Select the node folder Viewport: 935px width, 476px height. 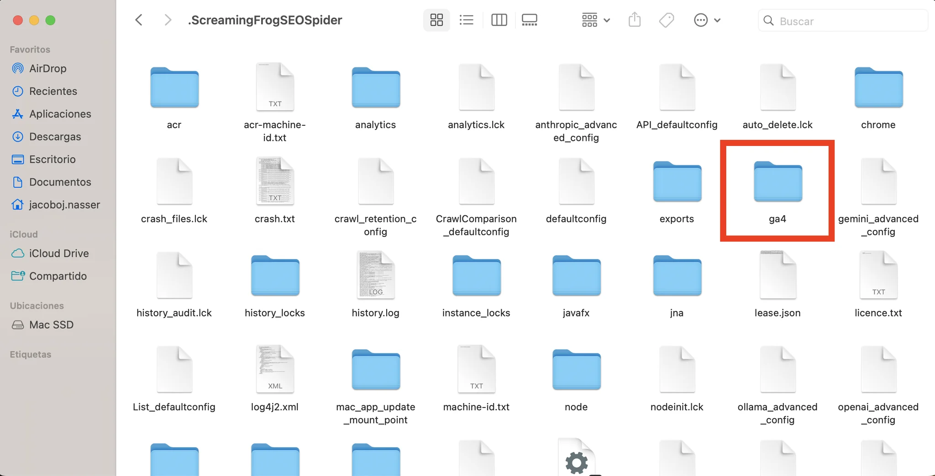(576, 370)
